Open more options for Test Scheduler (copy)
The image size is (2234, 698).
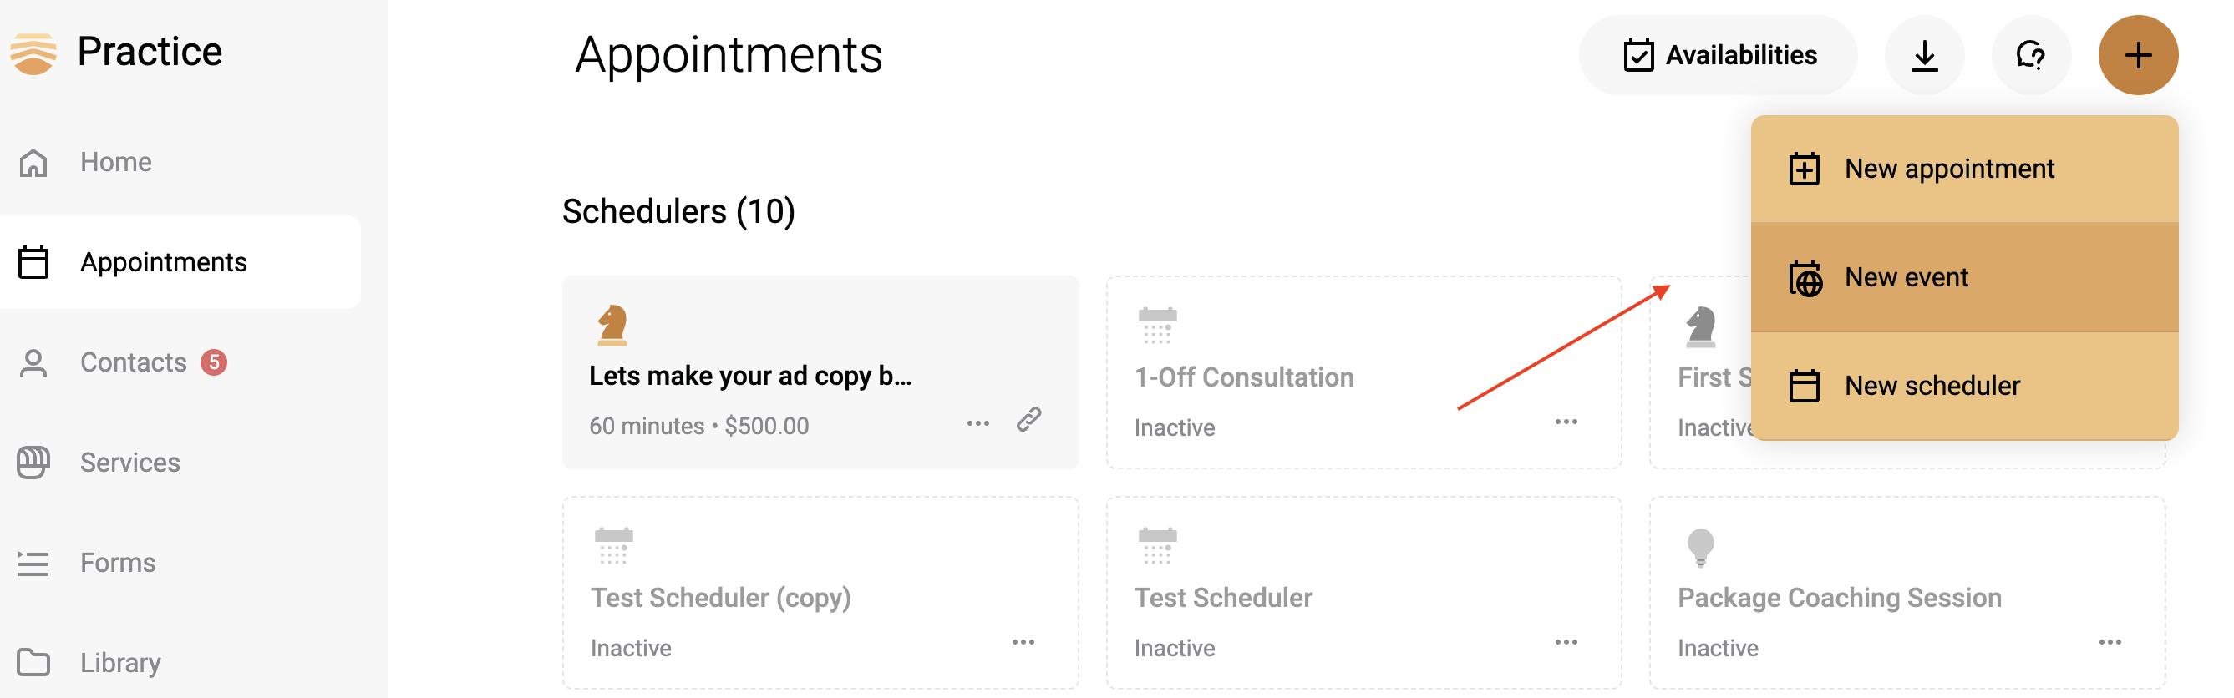pyautogui.click(x=1023, y=641)
